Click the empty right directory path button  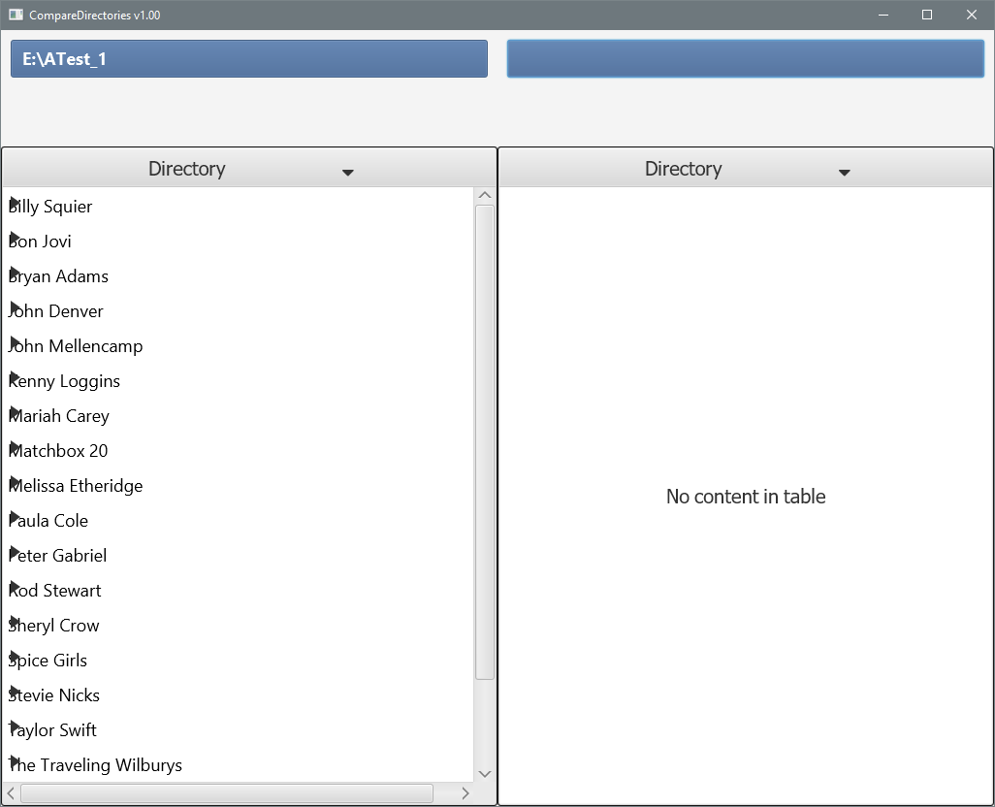point(746,59)
